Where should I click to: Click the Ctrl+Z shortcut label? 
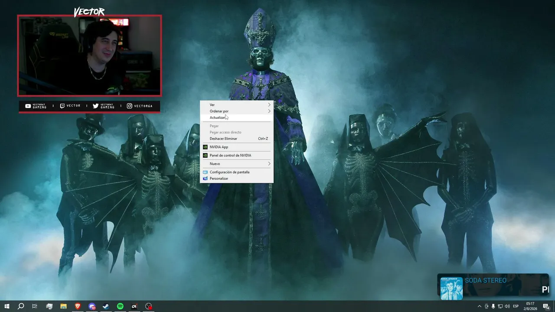click(x=263, y=139)
